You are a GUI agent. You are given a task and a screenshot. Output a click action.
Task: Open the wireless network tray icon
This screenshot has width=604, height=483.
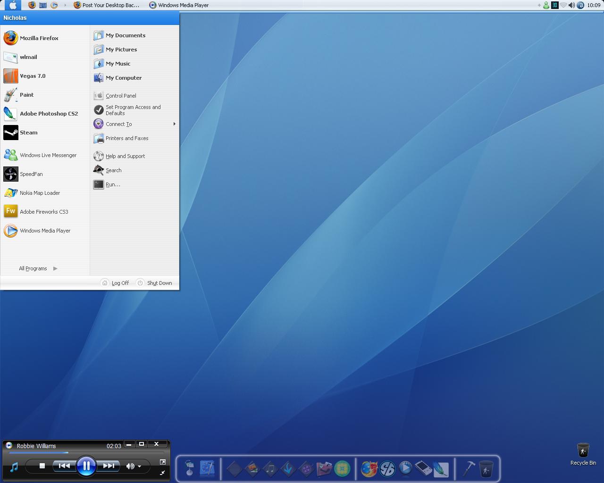click(563, 5)
